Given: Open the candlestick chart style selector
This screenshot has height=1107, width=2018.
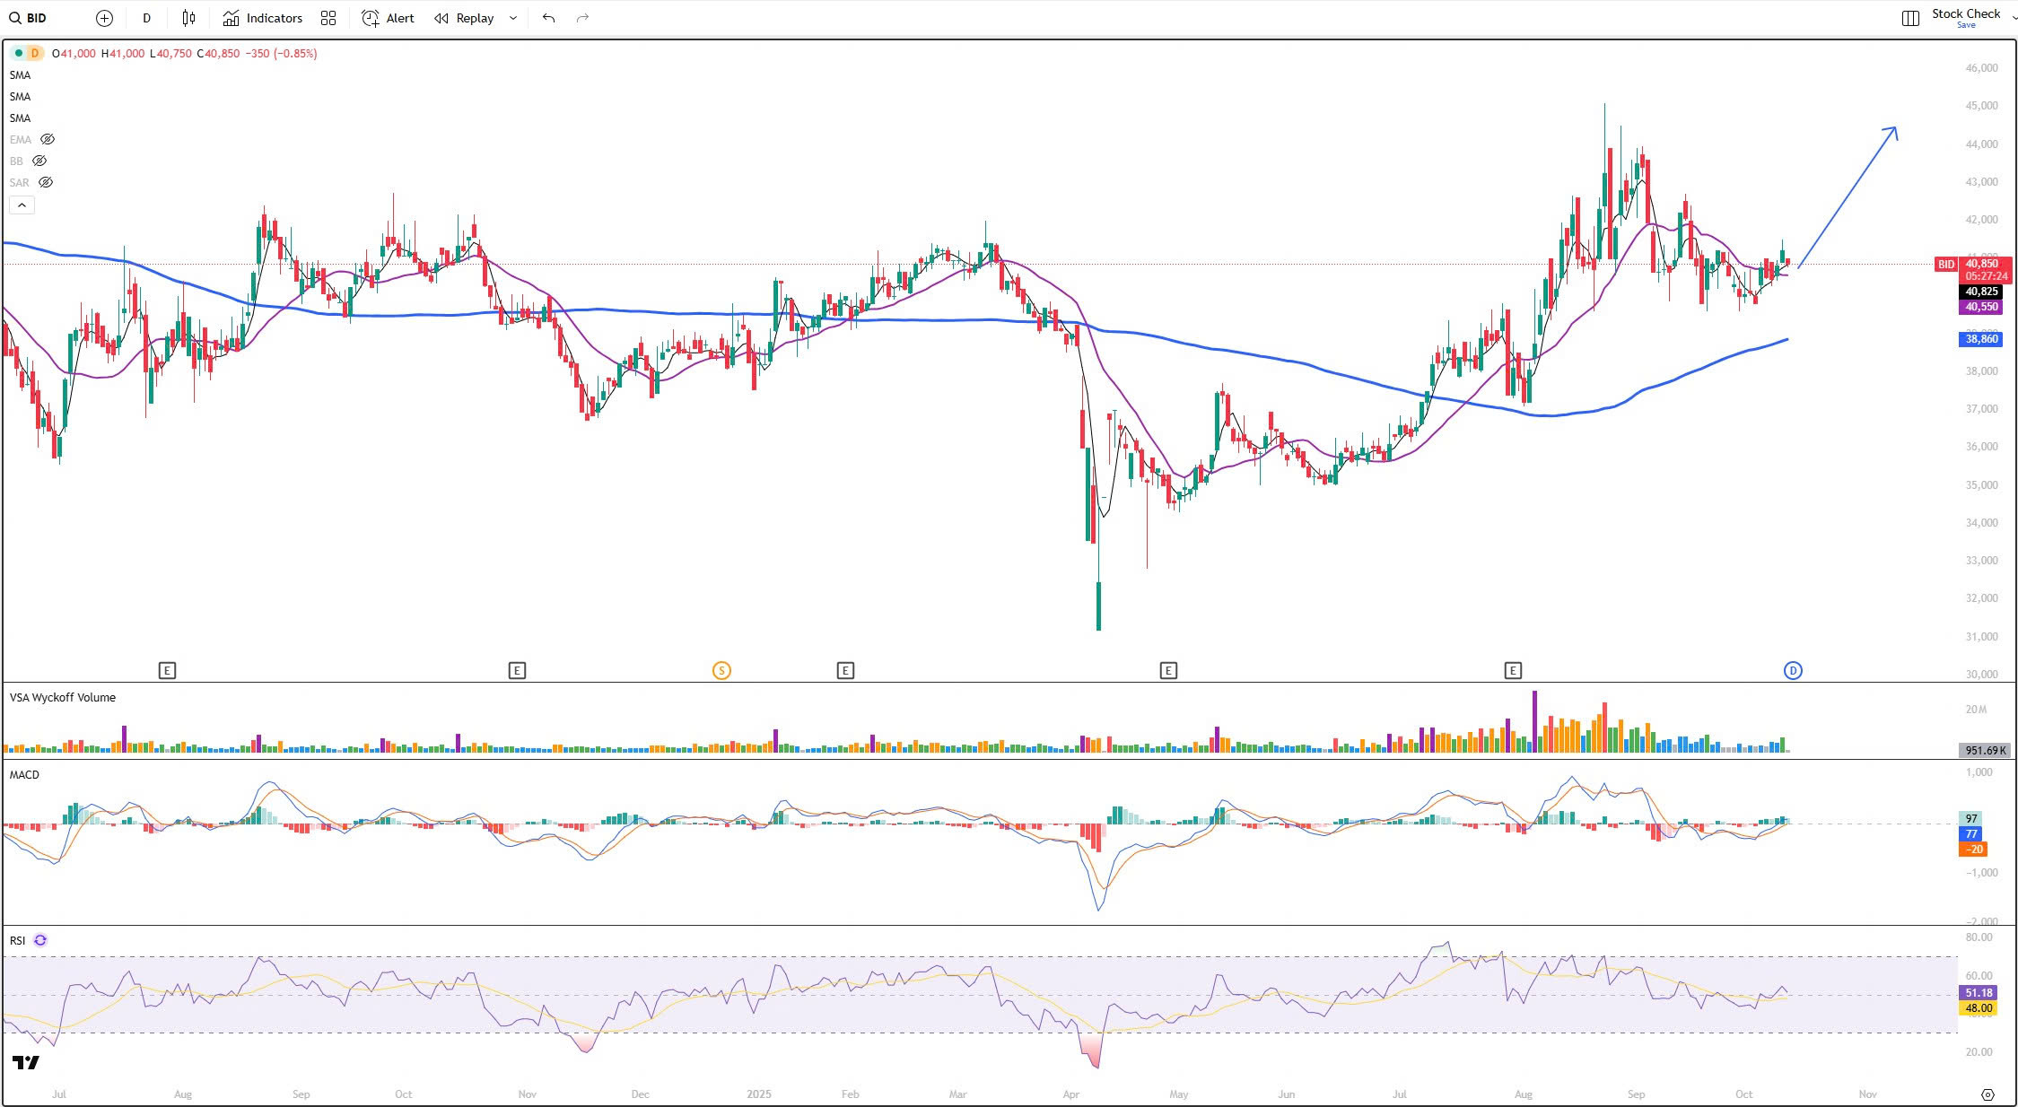Looking at the screenshot, I should [188, 18].
